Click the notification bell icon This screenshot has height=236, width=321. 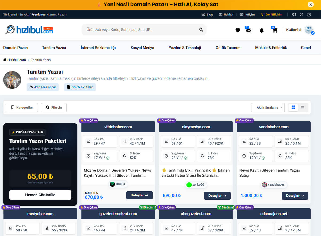[x=262, y=30]
